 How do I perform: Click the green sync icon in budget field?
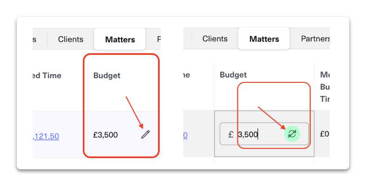[292, 134]
